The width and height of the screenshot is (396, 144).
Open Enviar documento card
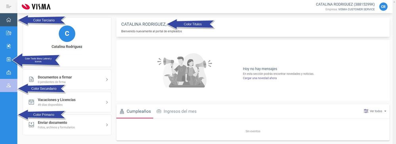tap(67, 125)
